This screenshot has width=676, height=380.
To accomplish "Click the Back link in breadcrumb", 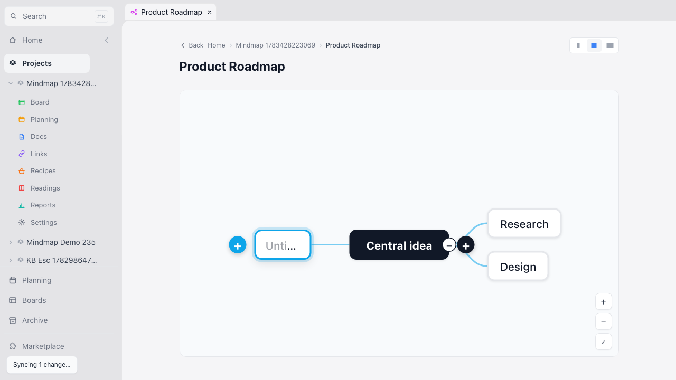I will pyautogui.click(x=192, y=45).
